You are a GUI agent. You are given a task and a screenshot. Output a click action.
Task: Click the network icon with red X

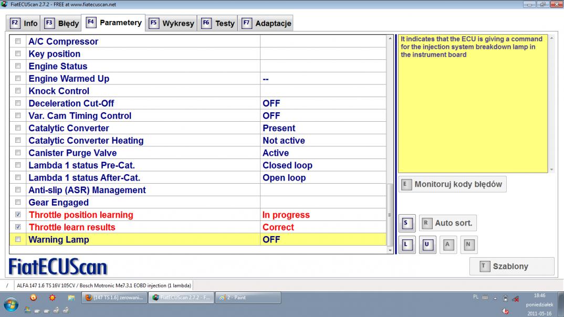coord(516,299)
